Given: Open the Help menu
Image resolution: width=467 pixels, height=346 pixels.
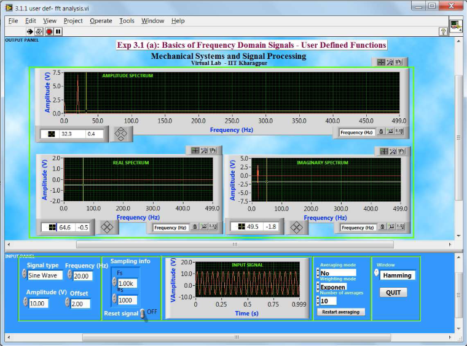Looking at the screenshot, I should (x=178, y=21).
